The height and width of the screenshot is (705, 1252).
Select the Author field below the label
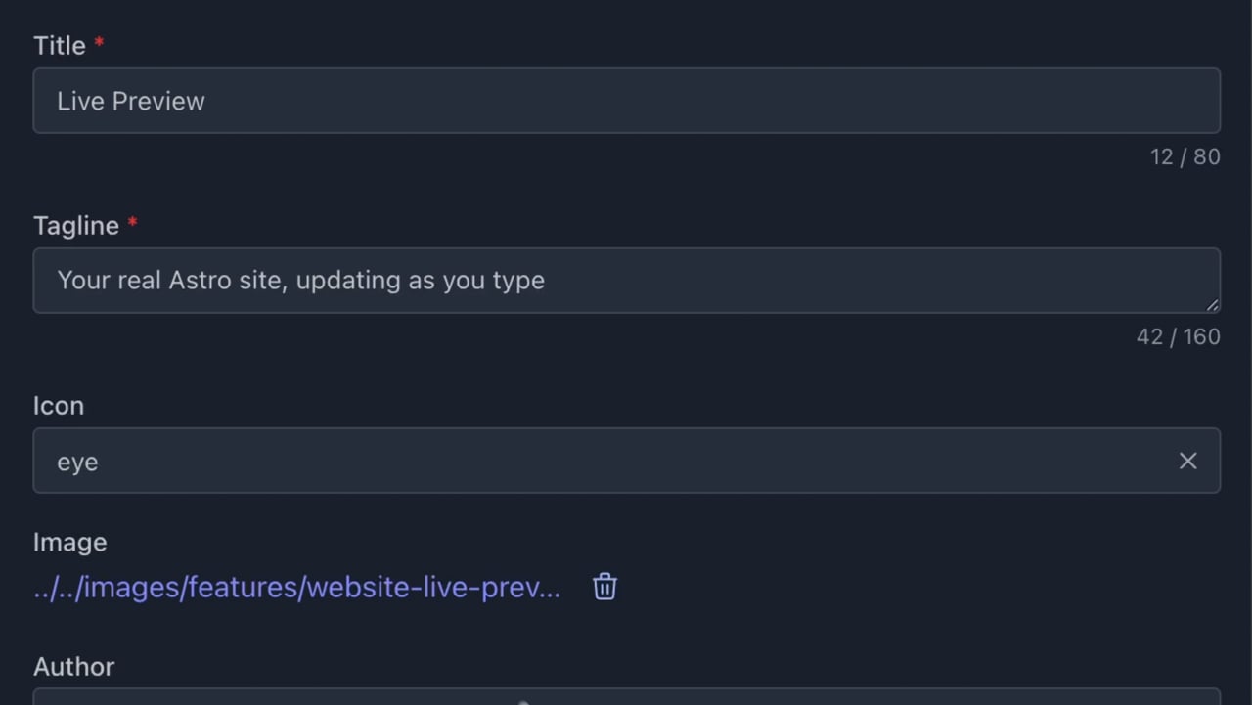[x=626, y=696]
